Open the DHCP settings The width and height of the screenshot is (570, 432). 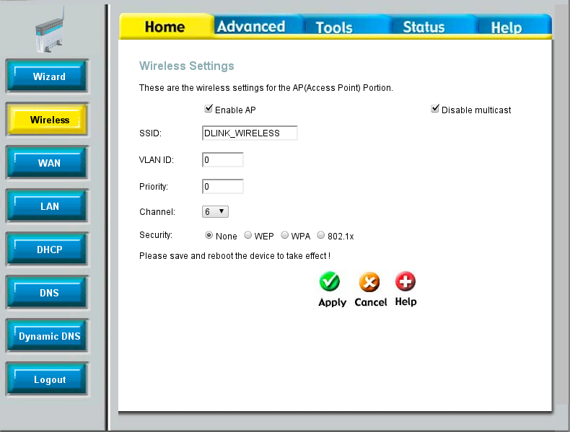[47, 249]
